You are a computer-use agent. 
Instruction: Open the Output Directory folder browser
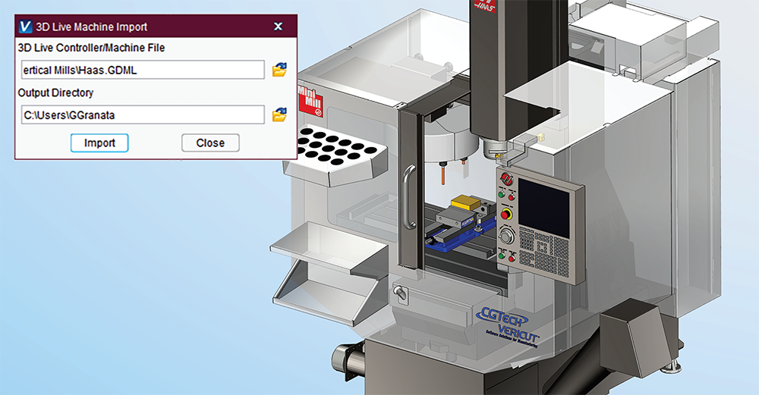click(x=279, y=114)
